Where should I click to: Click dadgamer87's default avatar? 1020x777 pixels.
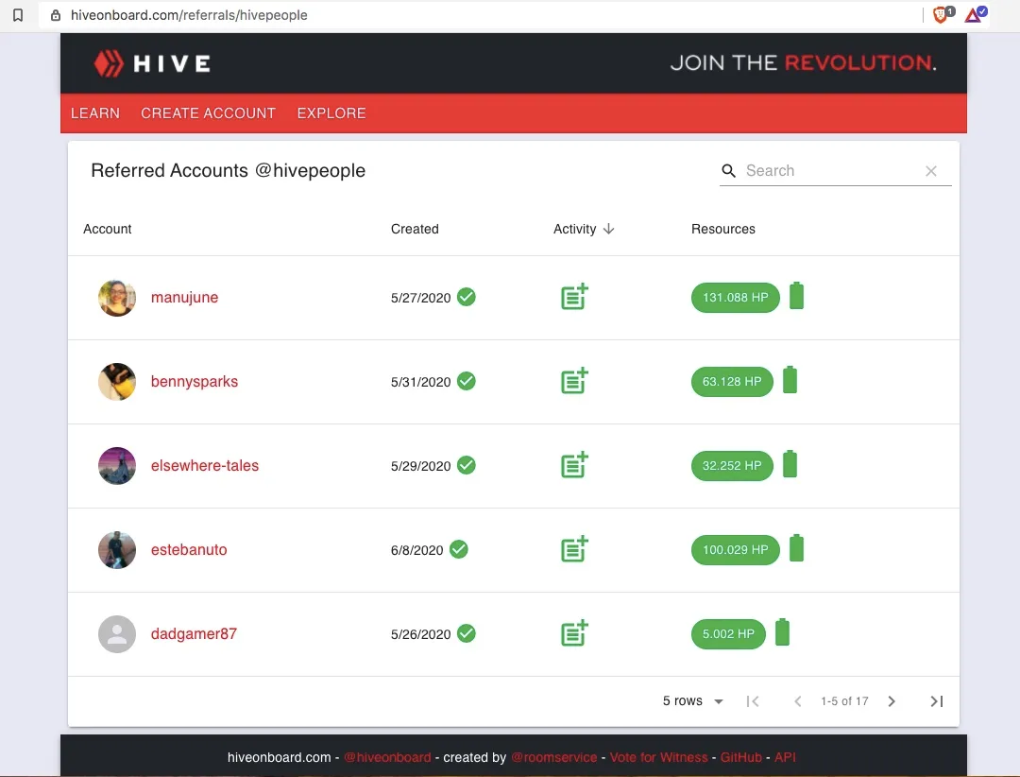pyautogui.click(x=117, y=633)
